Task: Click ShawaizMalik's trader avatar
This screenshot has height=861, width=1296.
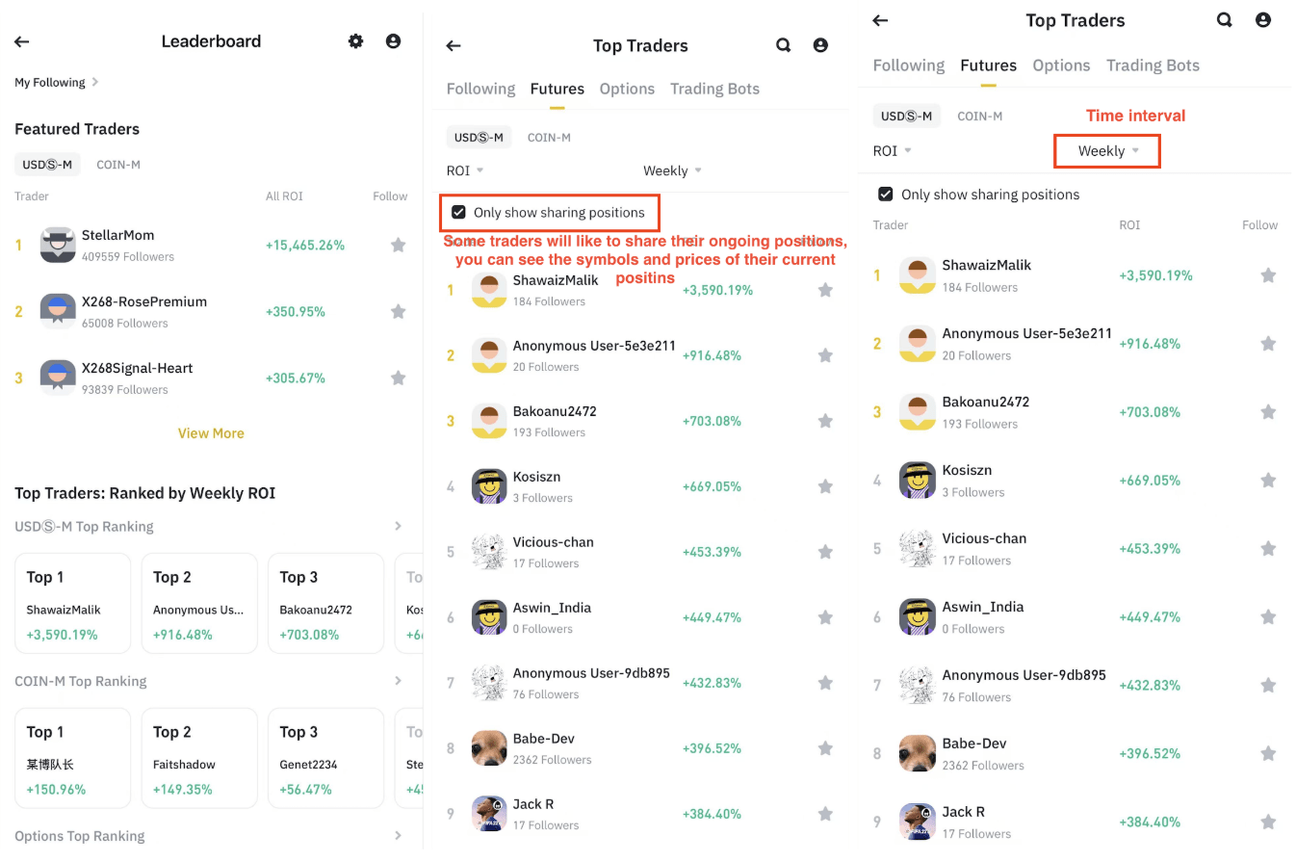Action: 489,289
